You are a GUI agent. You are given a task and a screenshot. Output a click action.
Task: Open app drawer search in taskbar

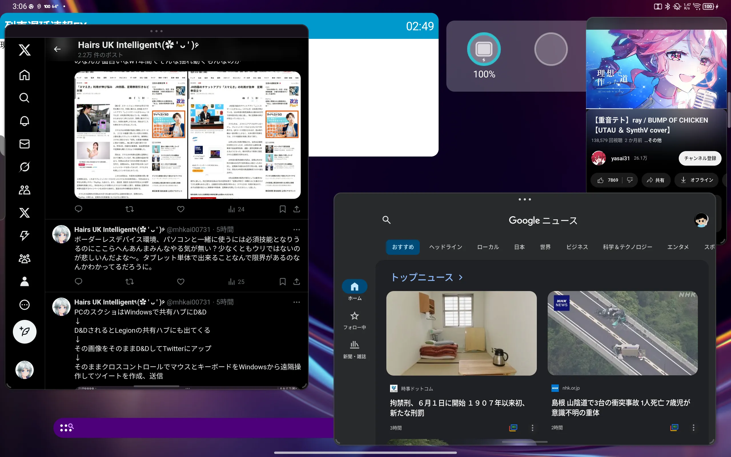tap(67, 427)
